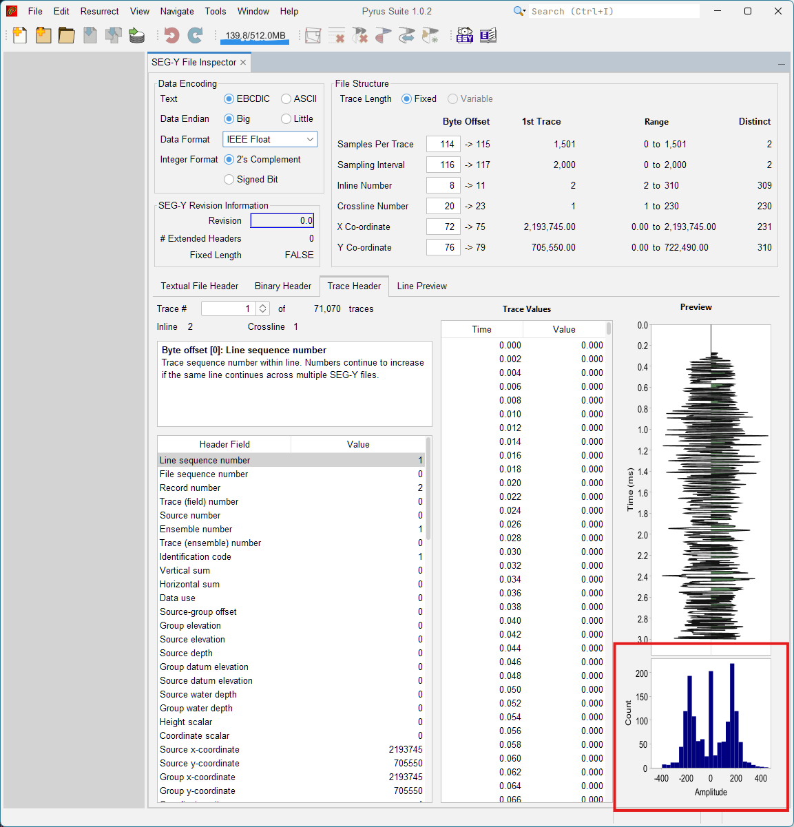Viewport: 794px width, 827px height.
Task: Open the Navigate menu
Action: (x=177, y=11)
